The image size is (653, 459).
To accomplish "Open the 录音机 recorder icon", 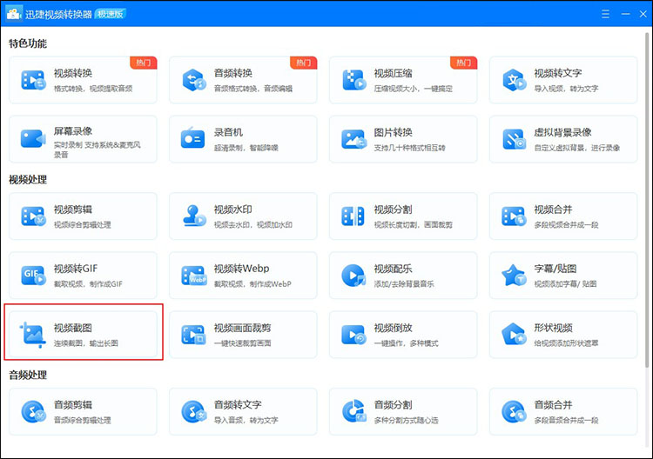I will click(192, 138).
